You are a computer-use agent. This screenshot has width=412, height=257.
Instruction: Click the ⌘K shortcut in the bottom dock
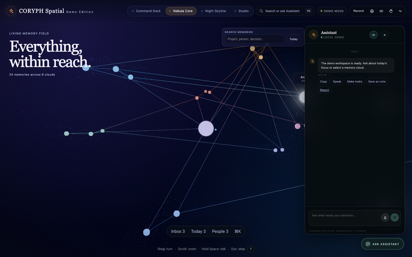pos(238,231)
